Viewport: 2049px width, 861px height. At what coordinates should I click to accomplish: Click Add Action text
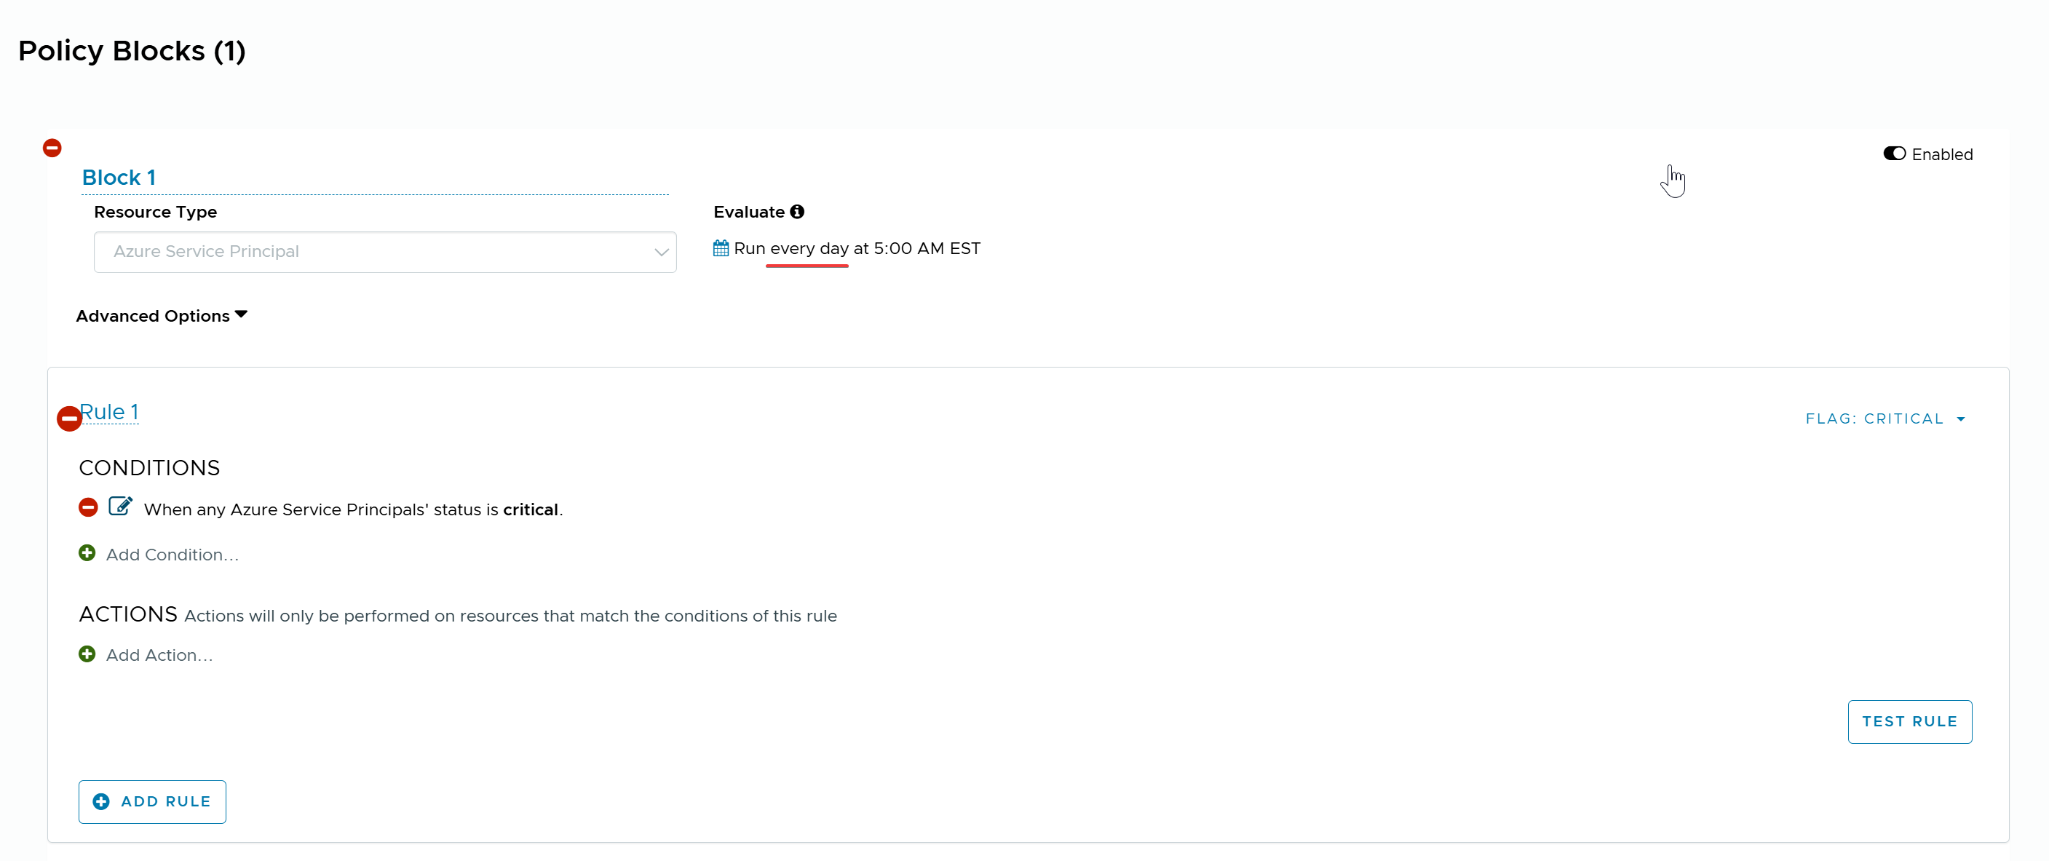click(159, 655)
